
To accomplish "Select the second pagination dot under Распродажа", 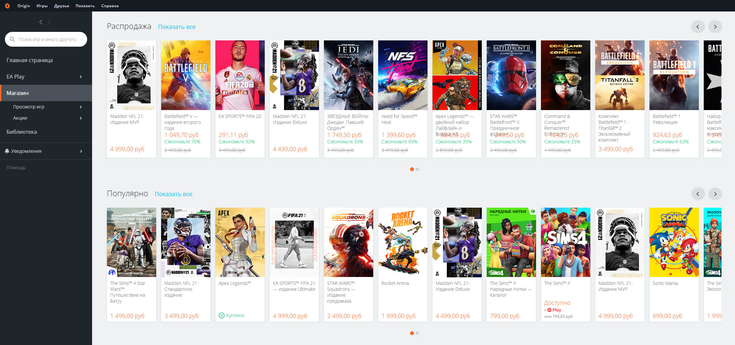I will click(x=417, y=169).
